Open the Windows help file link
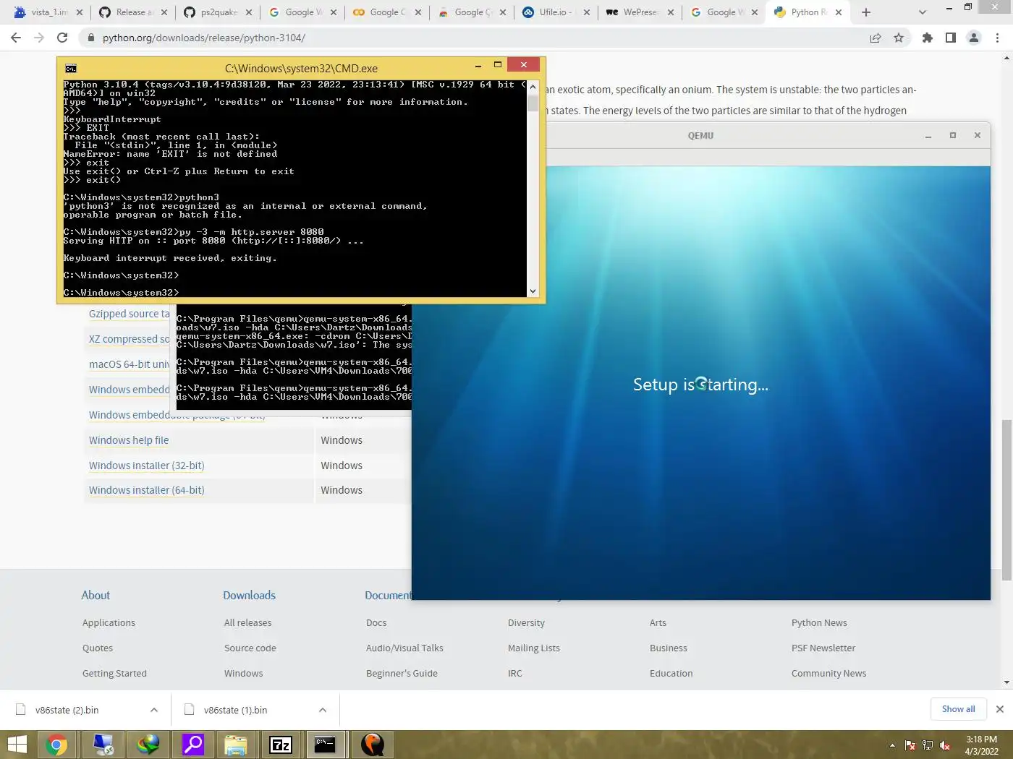 129,440
